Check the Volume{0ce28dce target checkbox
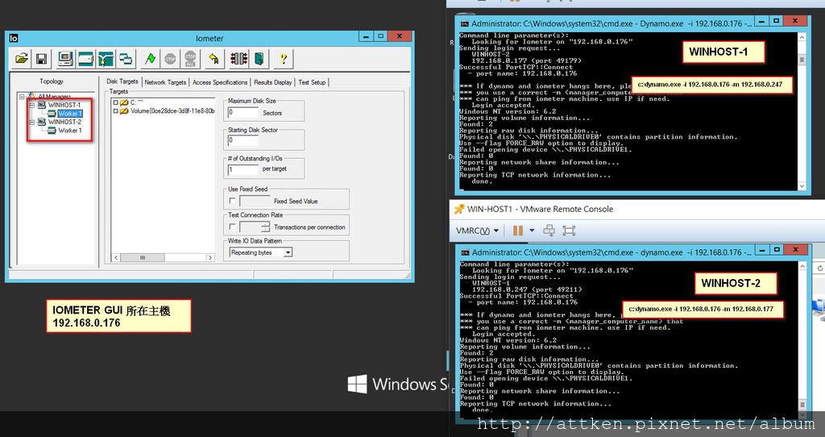The width and height of the screenshot is (825, 437). click(115, 111)
